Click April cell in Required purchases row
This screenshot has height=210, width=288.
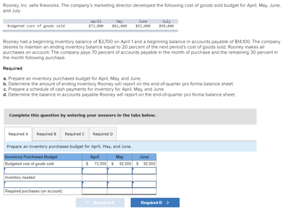coord(95,191)
